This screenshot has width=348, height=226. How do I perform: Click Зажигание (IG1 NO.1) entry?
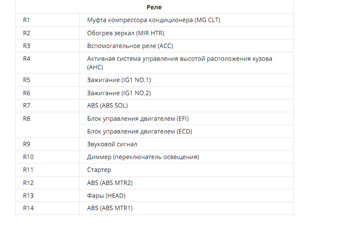click(119, 80)
